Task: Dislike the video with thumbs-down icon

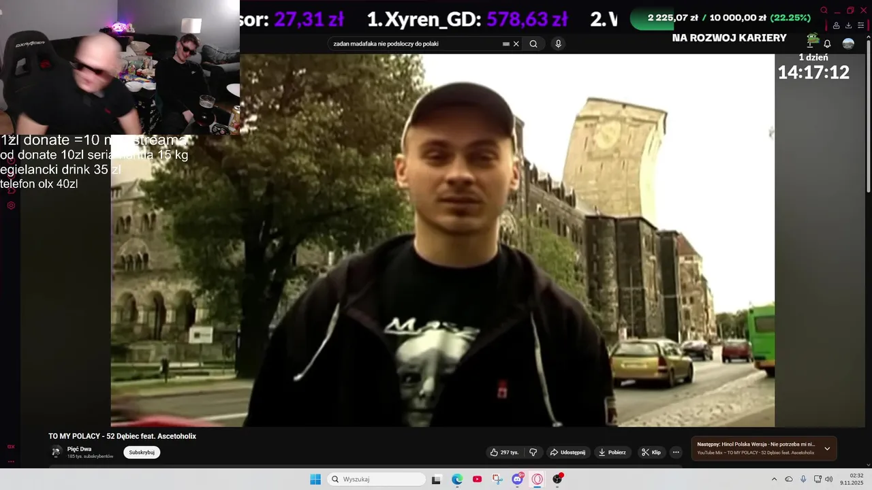Action: [x=533, y=452]
